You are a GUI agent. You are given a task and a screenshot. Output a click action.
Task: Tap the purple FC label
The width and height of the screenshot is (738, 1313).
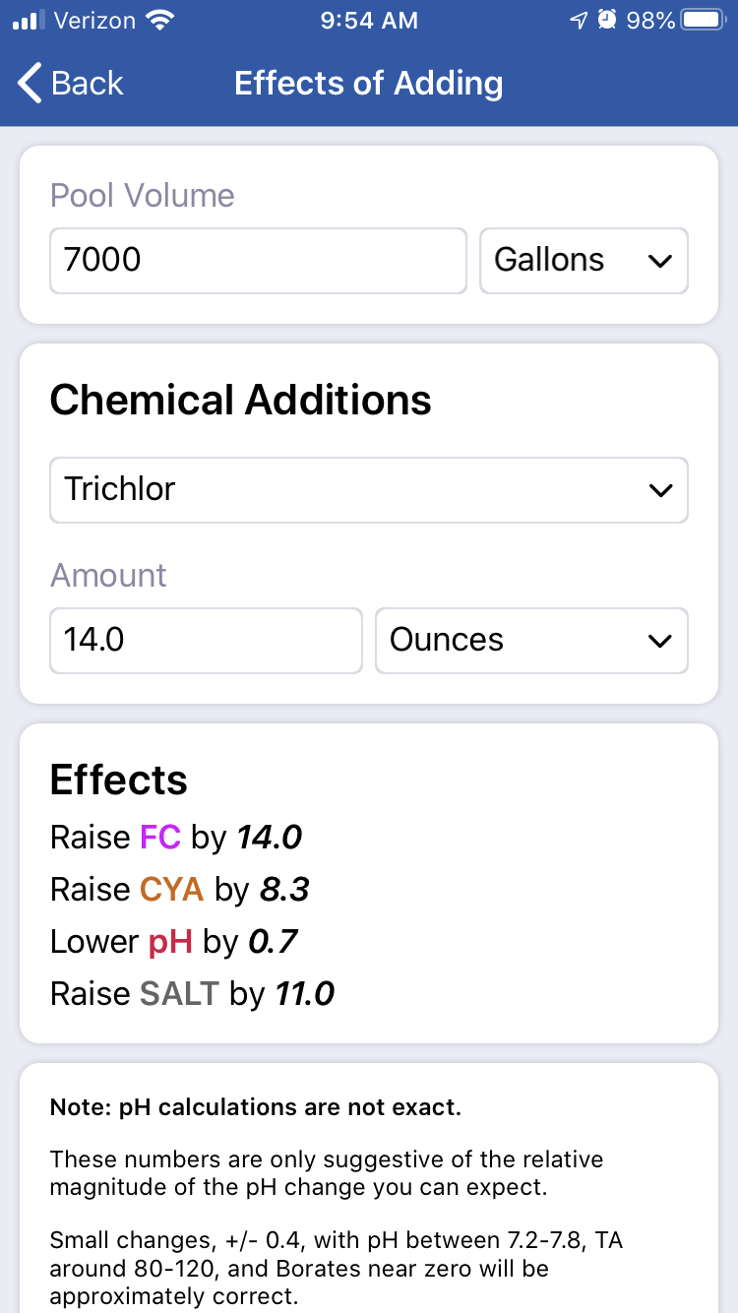(x=160, y=838)
